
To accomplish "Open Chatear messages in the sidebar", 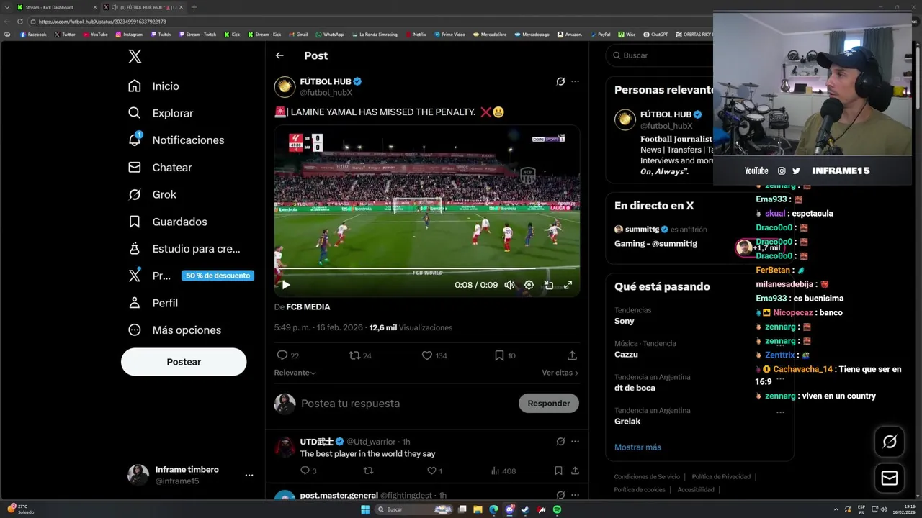I will pyautogui.click(x=160, y=168).
